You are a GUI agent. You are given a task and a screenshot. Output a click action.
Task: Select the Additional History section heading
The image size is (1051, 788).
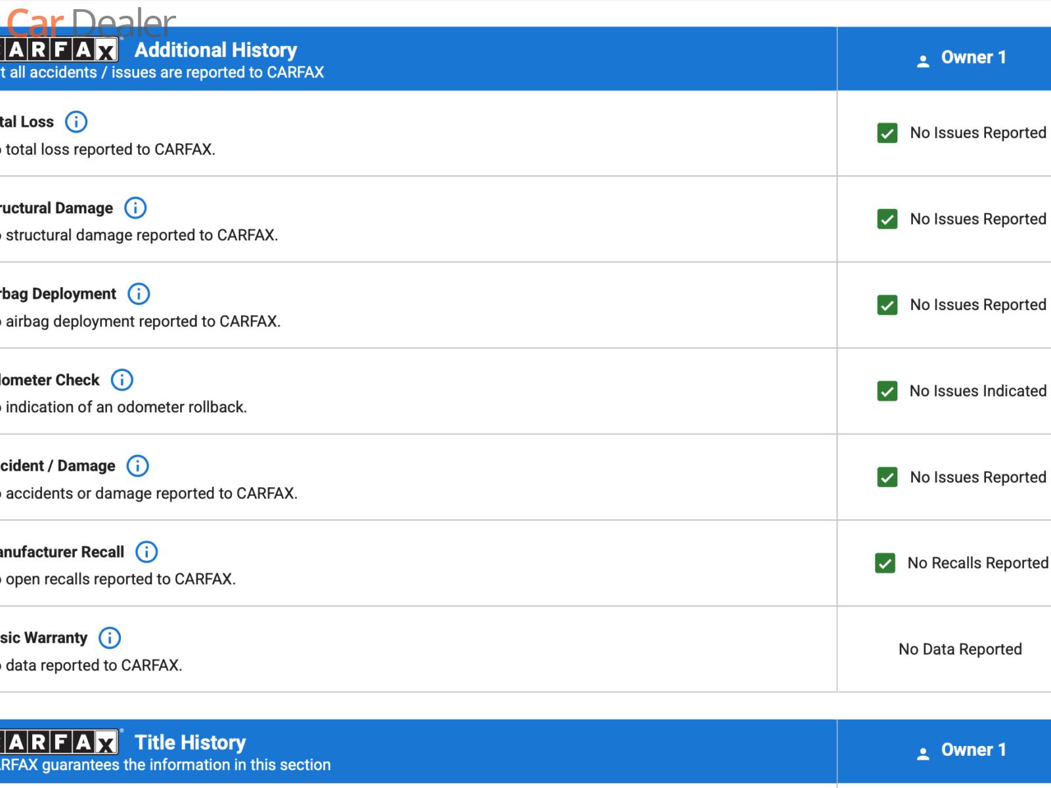click(215, 50)
